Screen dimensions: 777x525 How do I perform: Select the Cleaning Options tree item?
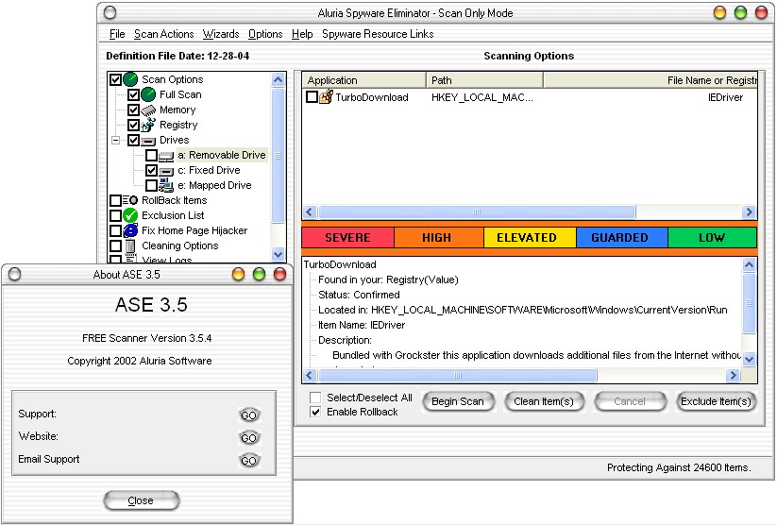pos(180,246)
